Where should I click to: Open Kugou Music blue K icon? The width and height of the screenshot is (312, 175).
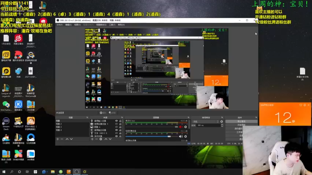[18, 104]
